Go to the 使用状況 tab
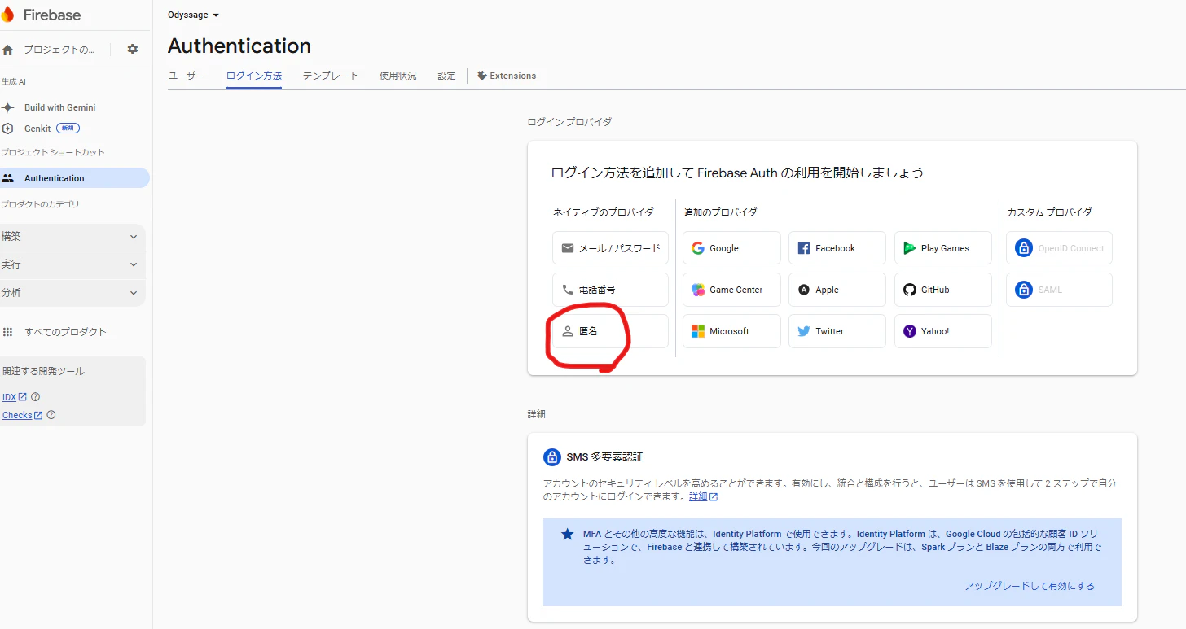Viewport: 1186px width, 629px height. 398,76
